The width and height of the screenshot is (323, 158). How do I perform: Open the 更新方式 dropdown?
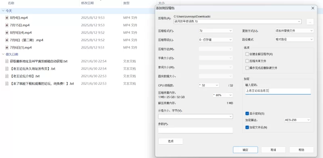294,31
